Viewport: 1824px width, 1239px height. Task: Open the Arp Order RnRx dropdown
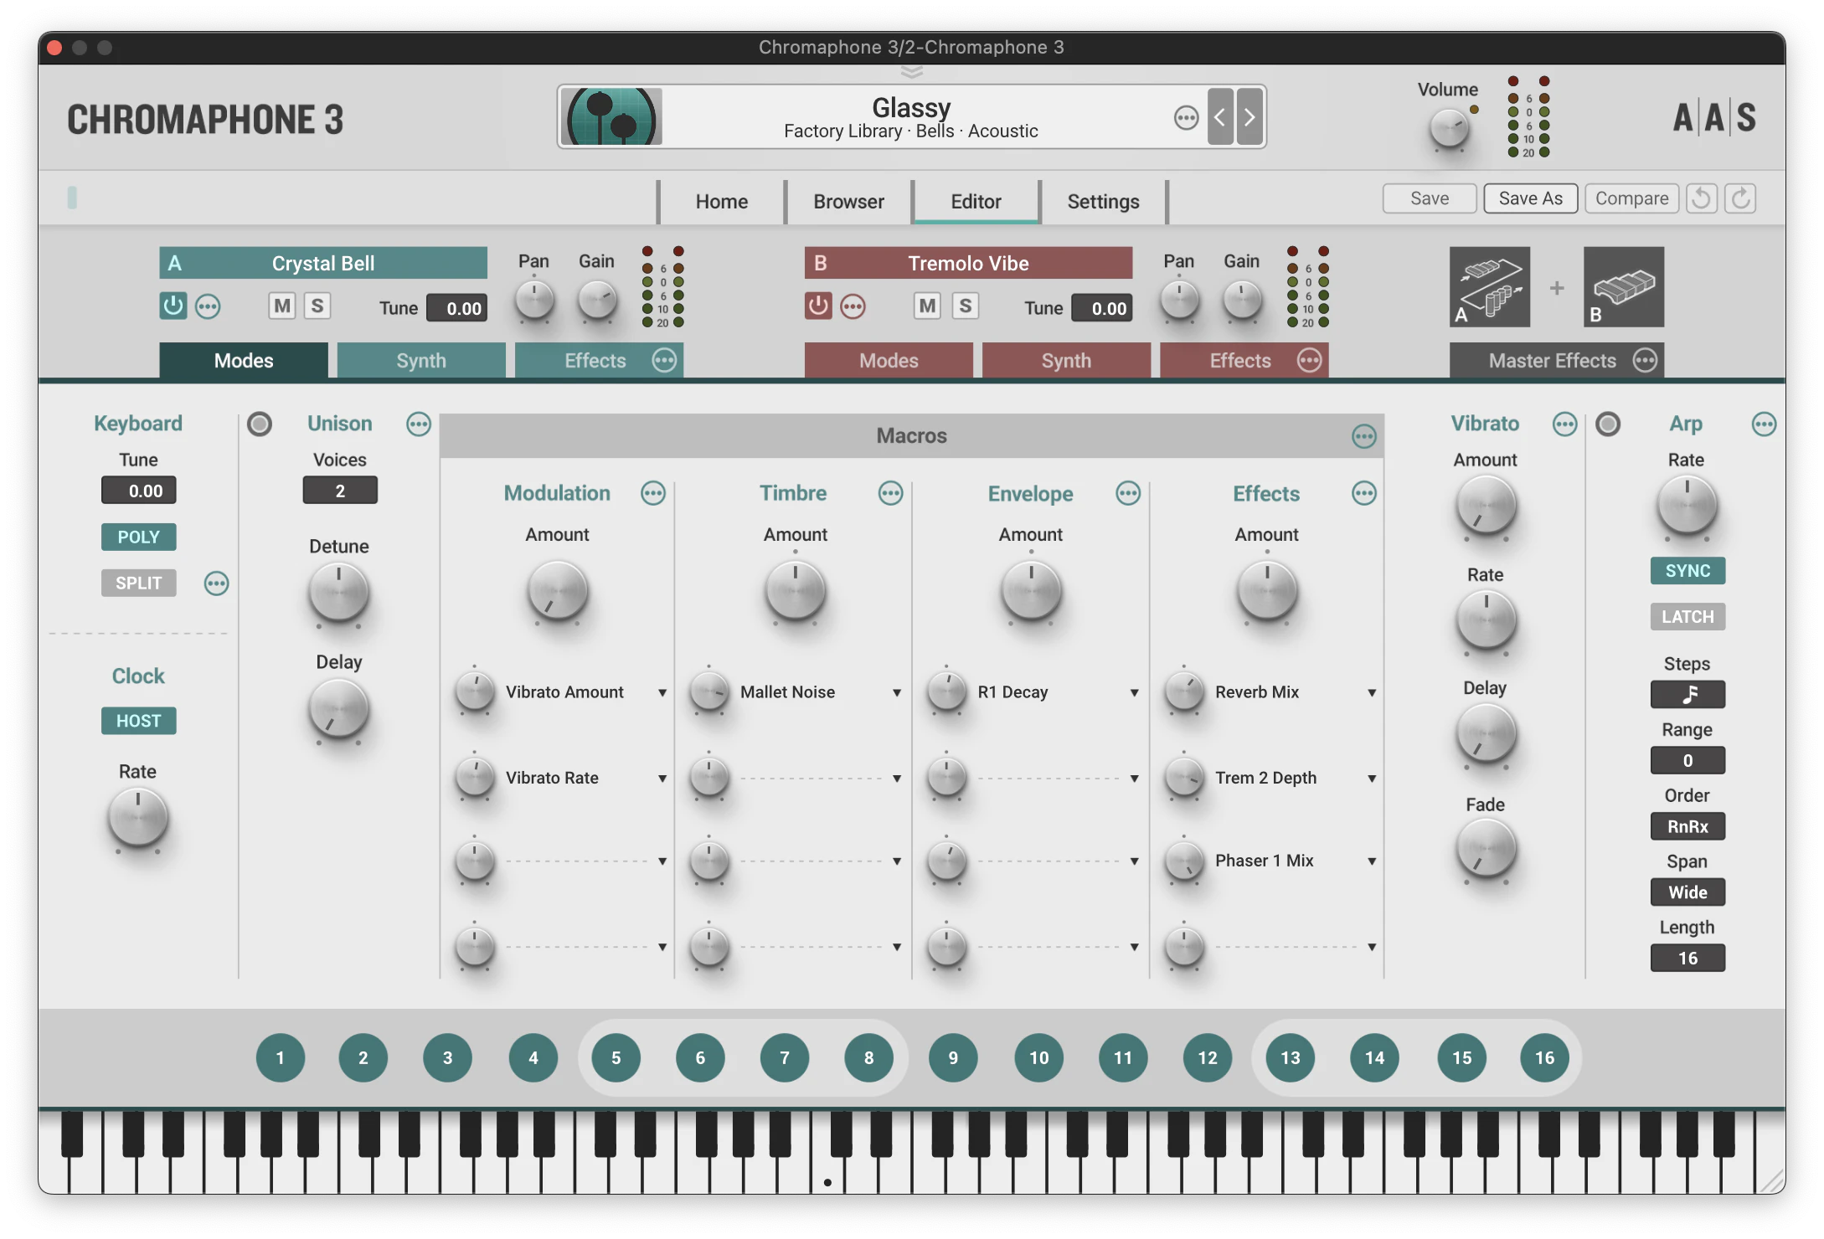point(1687,826)
